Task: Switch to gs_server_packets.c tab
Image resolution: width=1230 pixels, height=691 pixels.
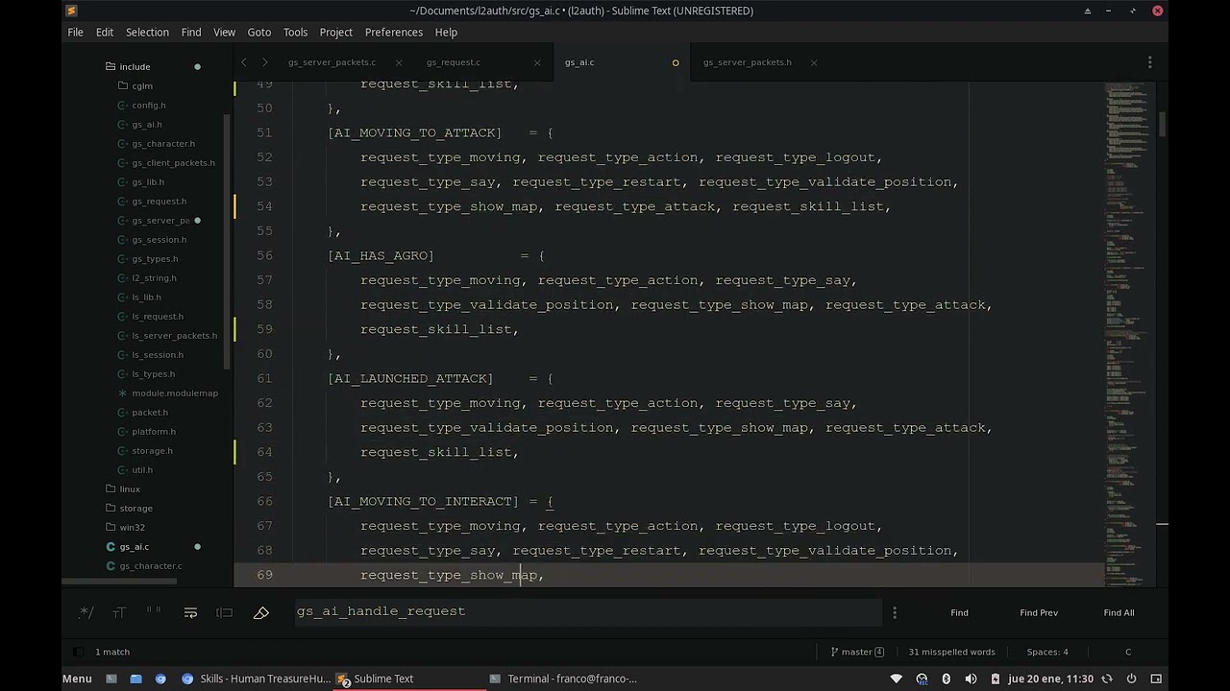Action: [x=332, y=62]
